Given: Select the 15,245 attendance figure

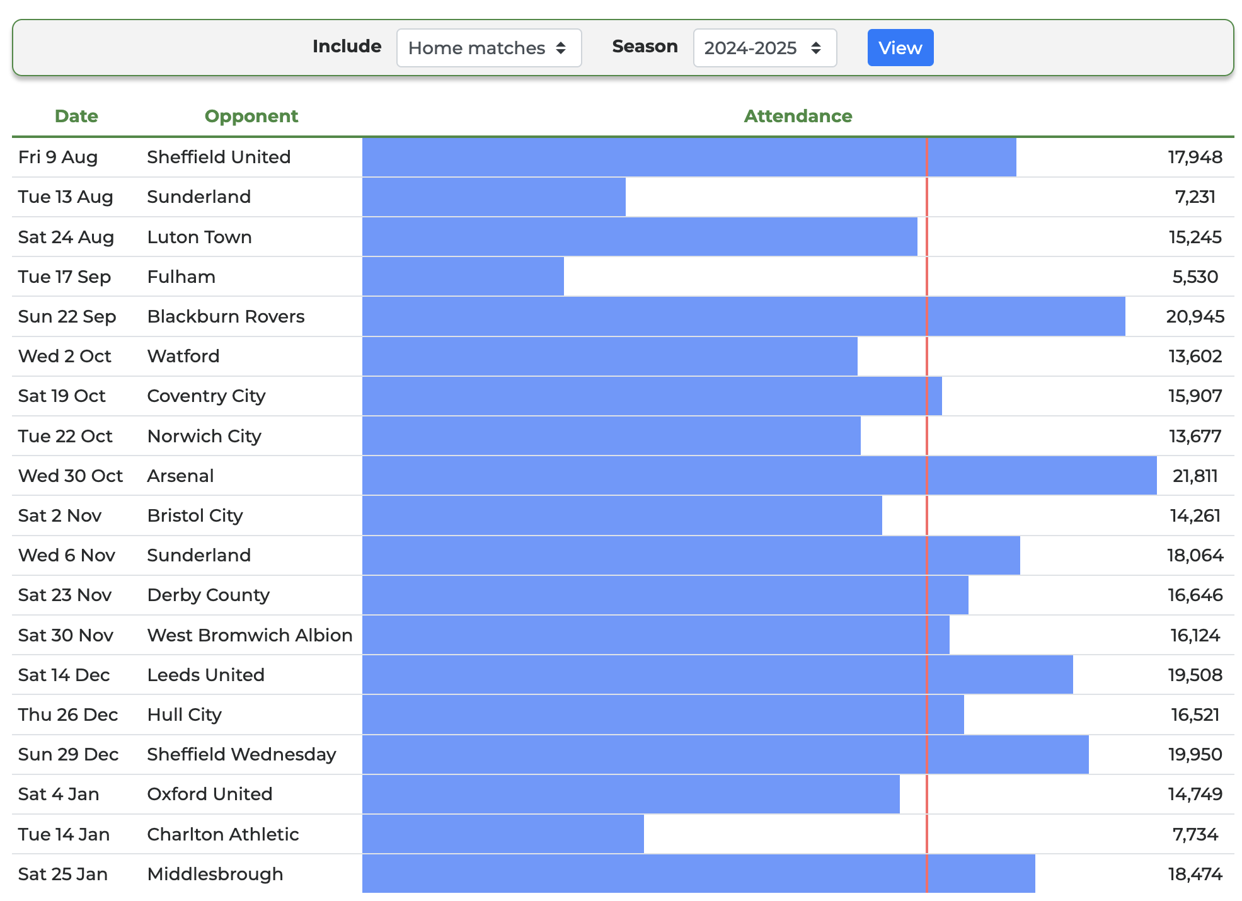Looking at the screenshot, I should point(1195,237).
